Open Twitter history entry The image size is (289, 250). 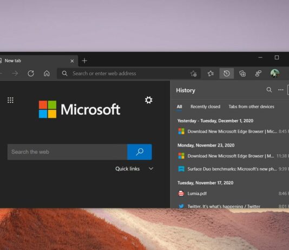point(233,206)
